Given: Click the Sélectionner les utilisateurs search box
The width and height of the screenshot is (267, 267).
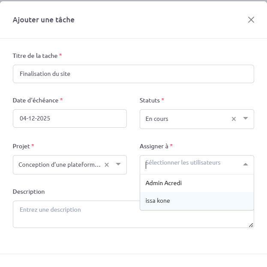Looking at the screenshot, I should pyautogui.click(x=189, y=163).
